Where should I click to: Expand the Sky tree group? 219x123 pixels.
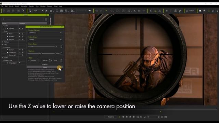3,44
